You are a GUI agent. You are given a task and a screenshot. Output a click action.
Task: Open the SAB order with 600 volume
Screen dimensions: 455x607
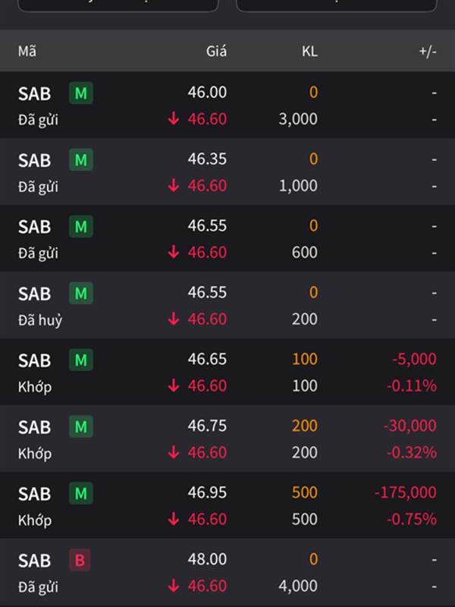pyautogui.click(x=227, y=238)
